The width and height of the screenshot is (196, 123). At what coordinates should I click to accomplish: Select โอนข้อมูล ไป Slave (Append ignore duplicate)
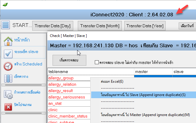click(143, 95)
